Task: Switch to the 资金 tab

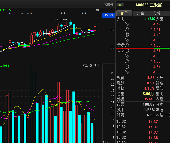Action: tap(141, 13)
